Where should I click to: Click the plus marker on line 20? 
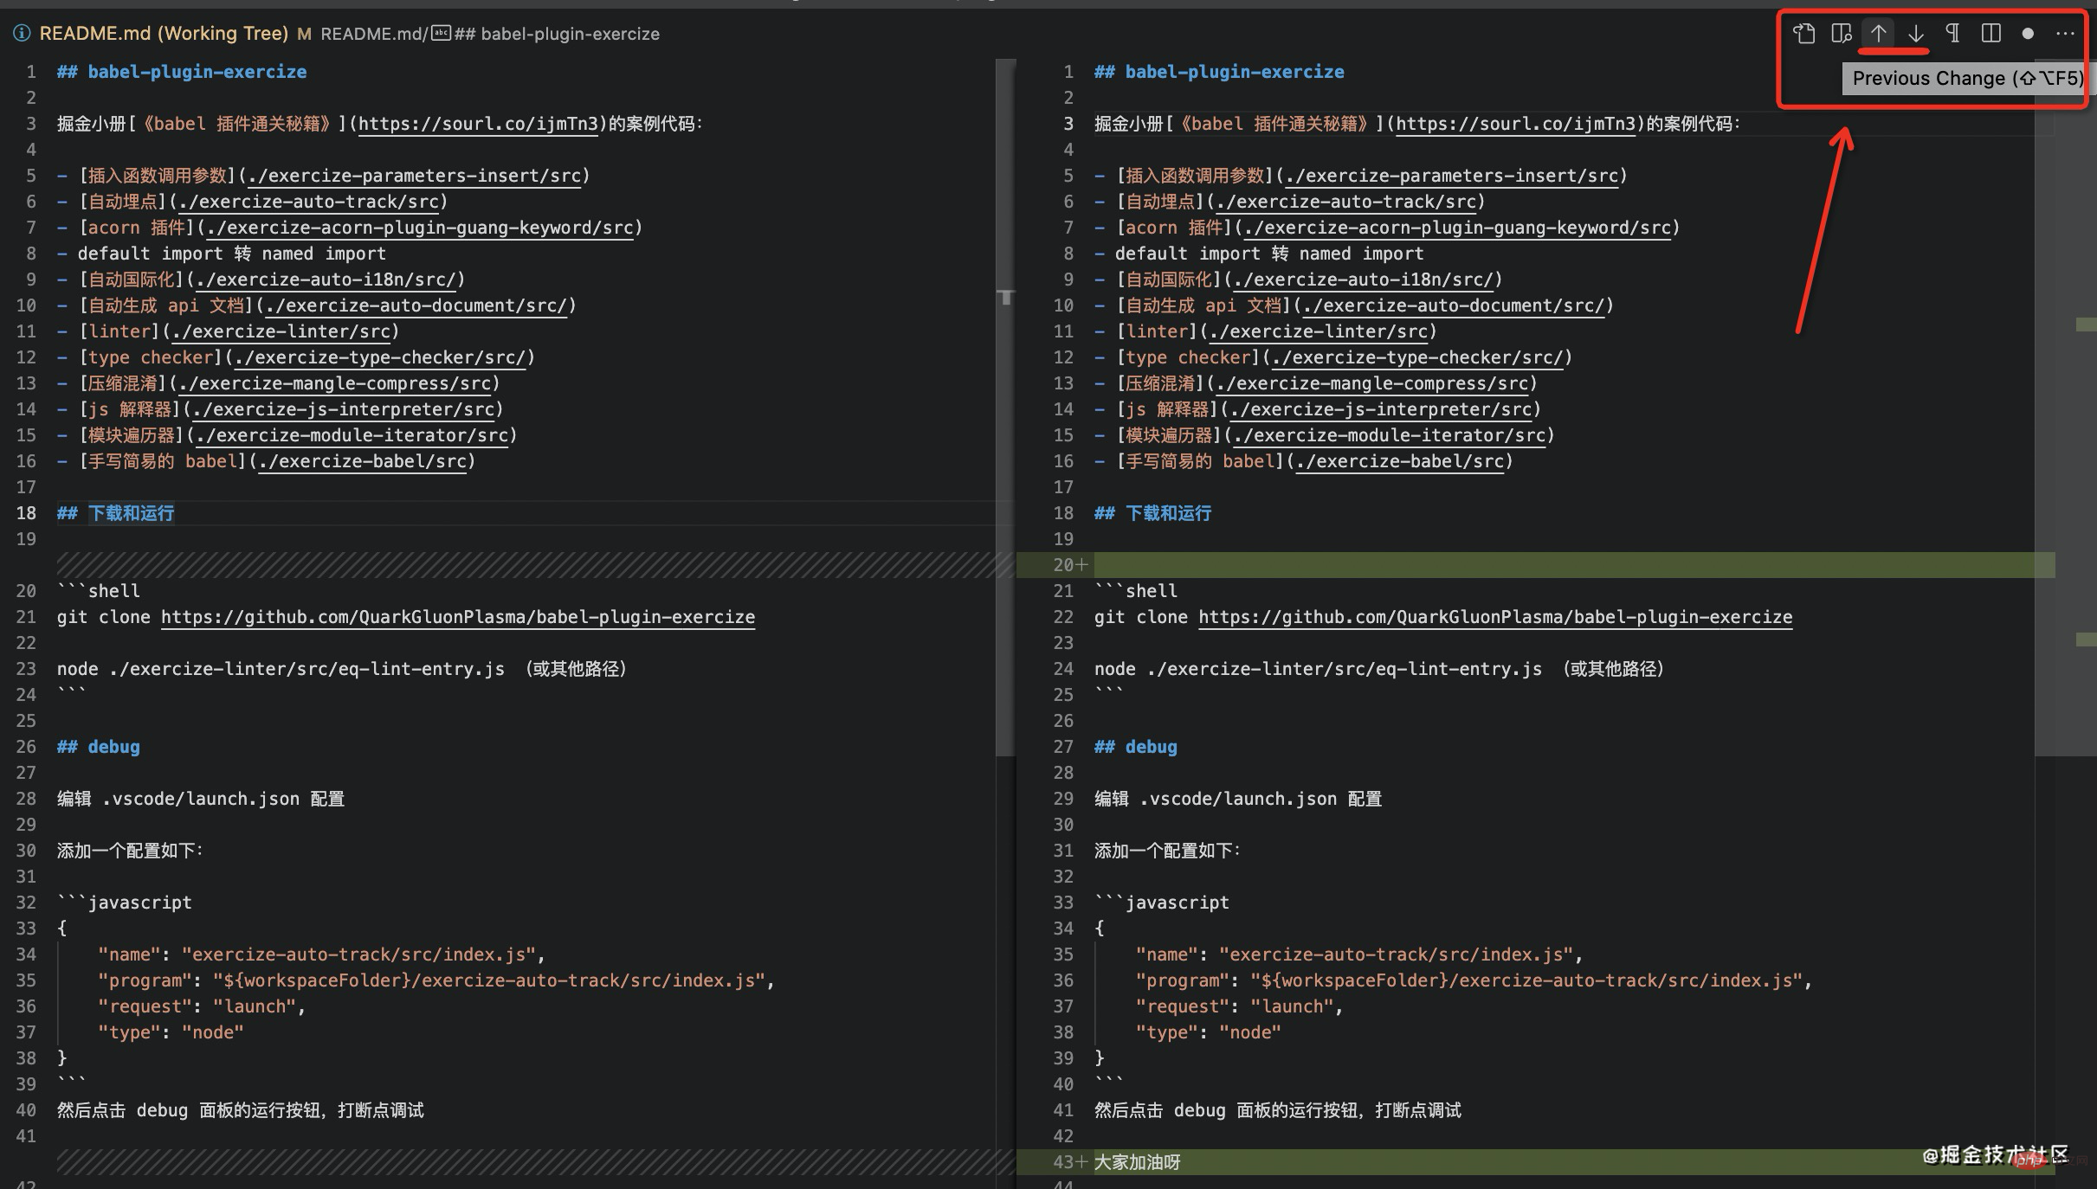click(x=1081, y=565)
